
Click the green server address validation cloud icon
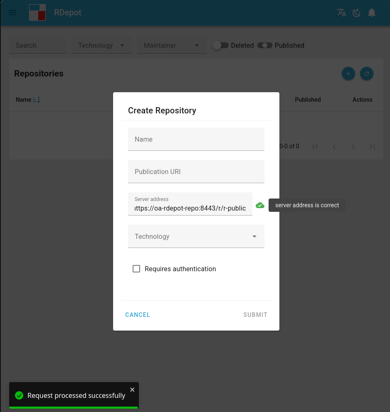tap(260, 205)
